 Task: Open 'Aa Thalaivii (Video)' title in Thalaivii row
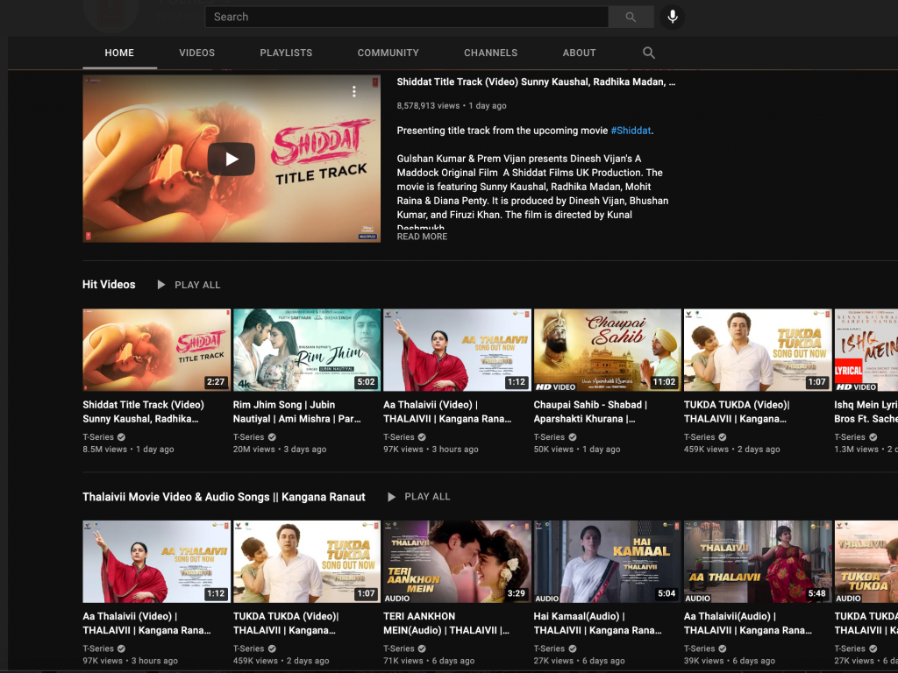pos(146,623)
